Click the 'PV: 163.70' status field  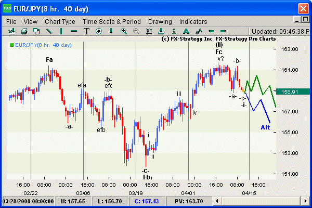pyautogui.click(x=189, y=201)
